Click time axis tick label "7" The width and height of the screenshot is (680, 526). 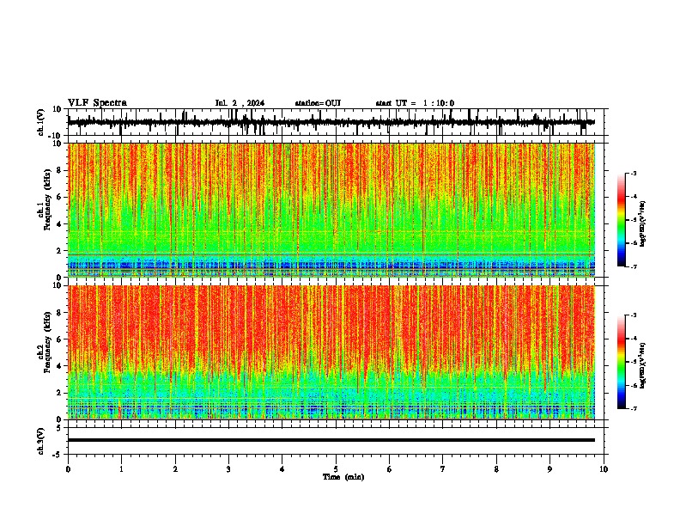443,469
